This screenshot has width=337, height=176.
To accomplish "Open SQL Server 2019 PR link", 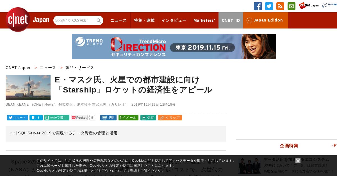I will click(x=68, y=133).
